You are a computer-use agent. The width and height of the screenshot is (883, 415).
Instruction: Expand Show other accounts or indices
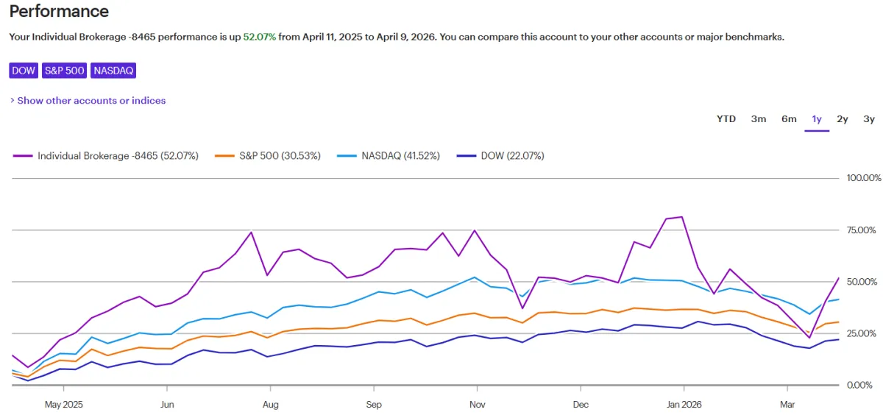click(x=91, y=101)
